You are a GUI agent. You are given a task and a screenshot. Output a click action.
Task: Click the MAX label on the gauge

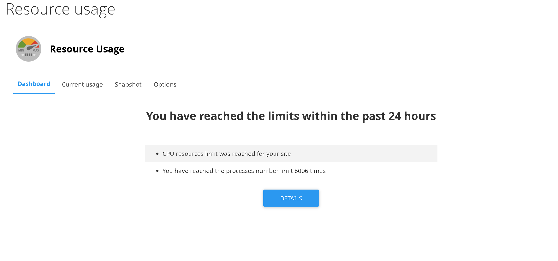coord(36,51)
